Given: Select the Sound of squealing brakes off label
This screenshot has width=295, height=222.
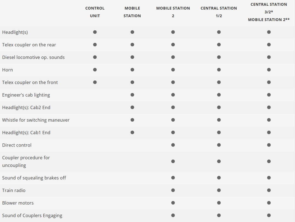Looking at the screenshot, I should (x=34, y=178).
